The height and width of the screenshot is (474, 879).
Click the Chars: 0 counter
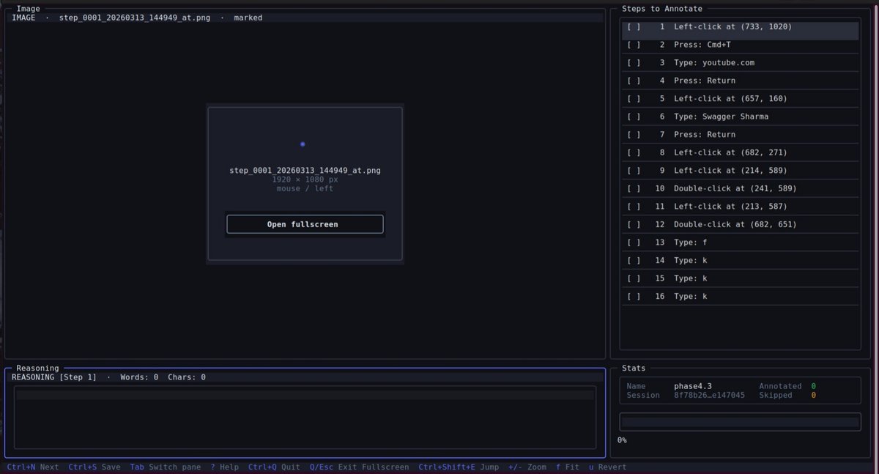186,377
